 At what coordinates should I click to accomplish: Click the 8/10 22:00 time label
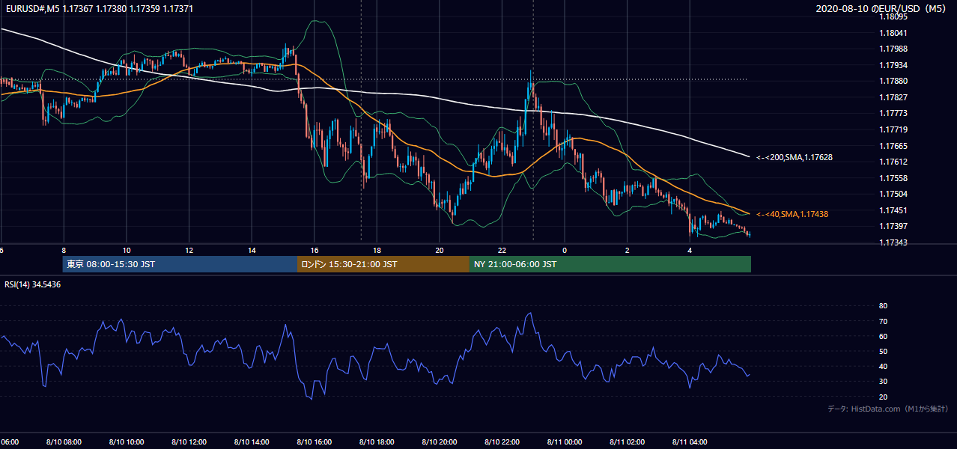coord(502,442)
